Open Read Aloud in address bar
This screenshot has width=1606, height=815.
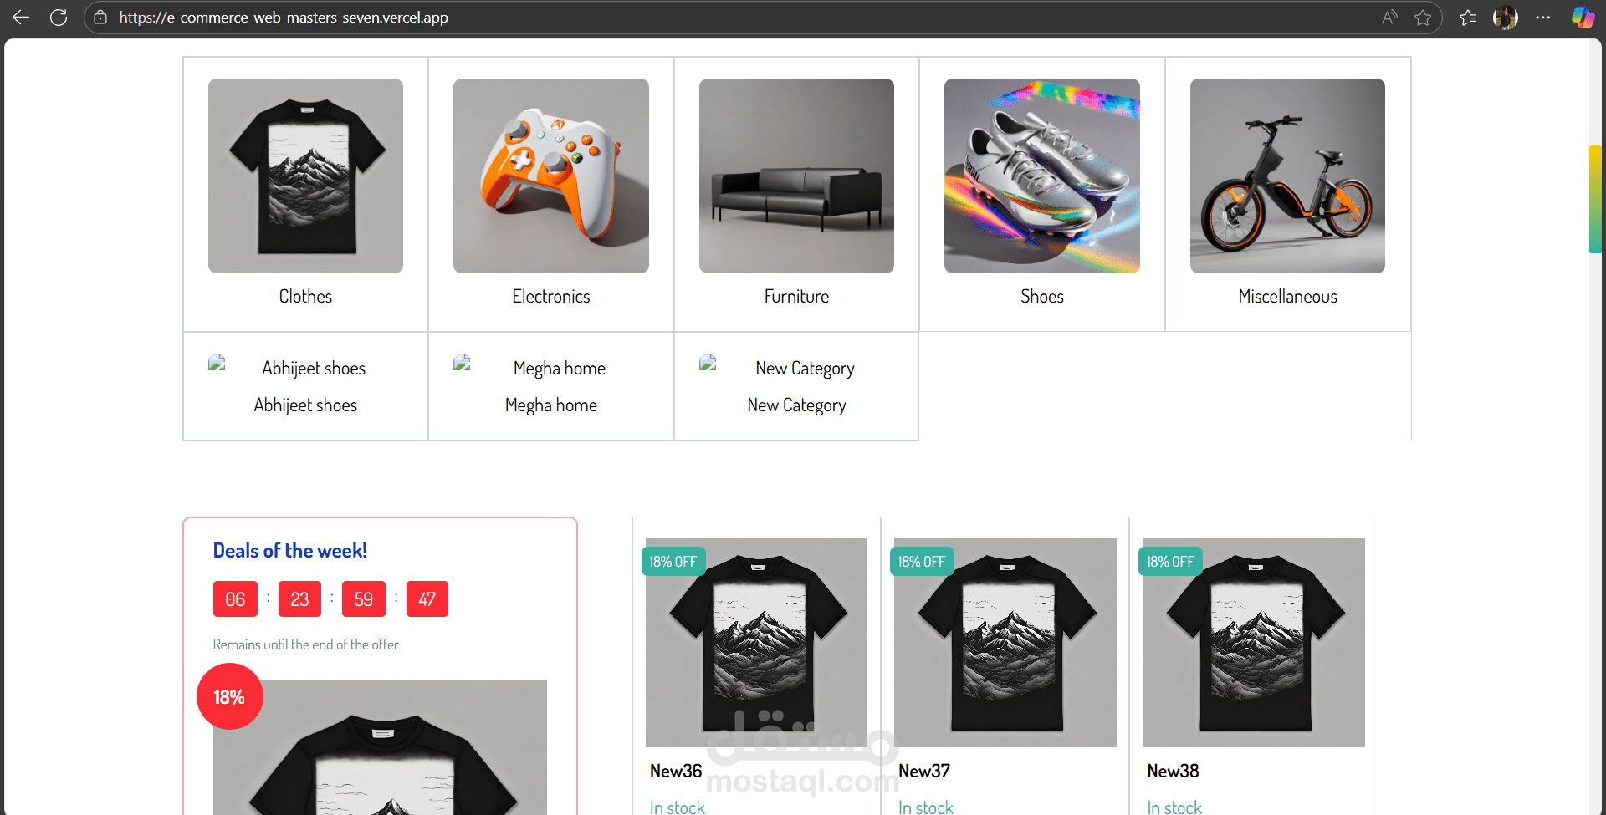click(x=1389, y=18)
